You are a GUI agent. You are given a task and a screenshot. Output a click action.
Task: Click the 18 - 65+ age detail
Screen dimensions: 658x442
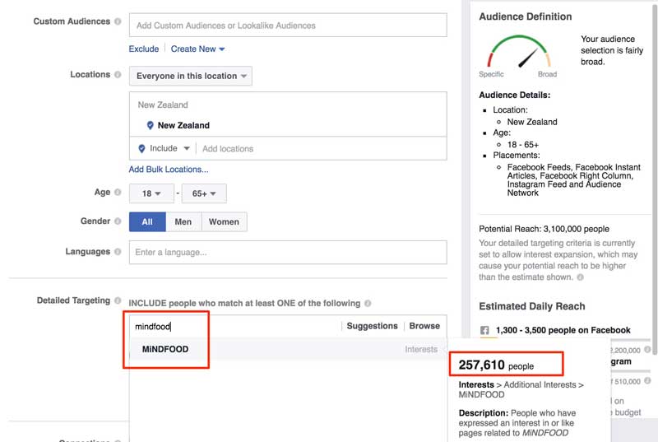coord(523,144)
